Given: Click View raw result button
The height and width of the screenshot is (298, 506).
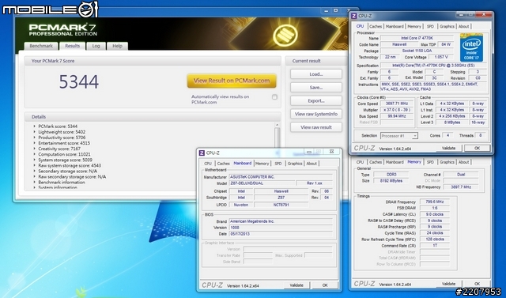Looking at the screenshot, I should coord(316,127).
